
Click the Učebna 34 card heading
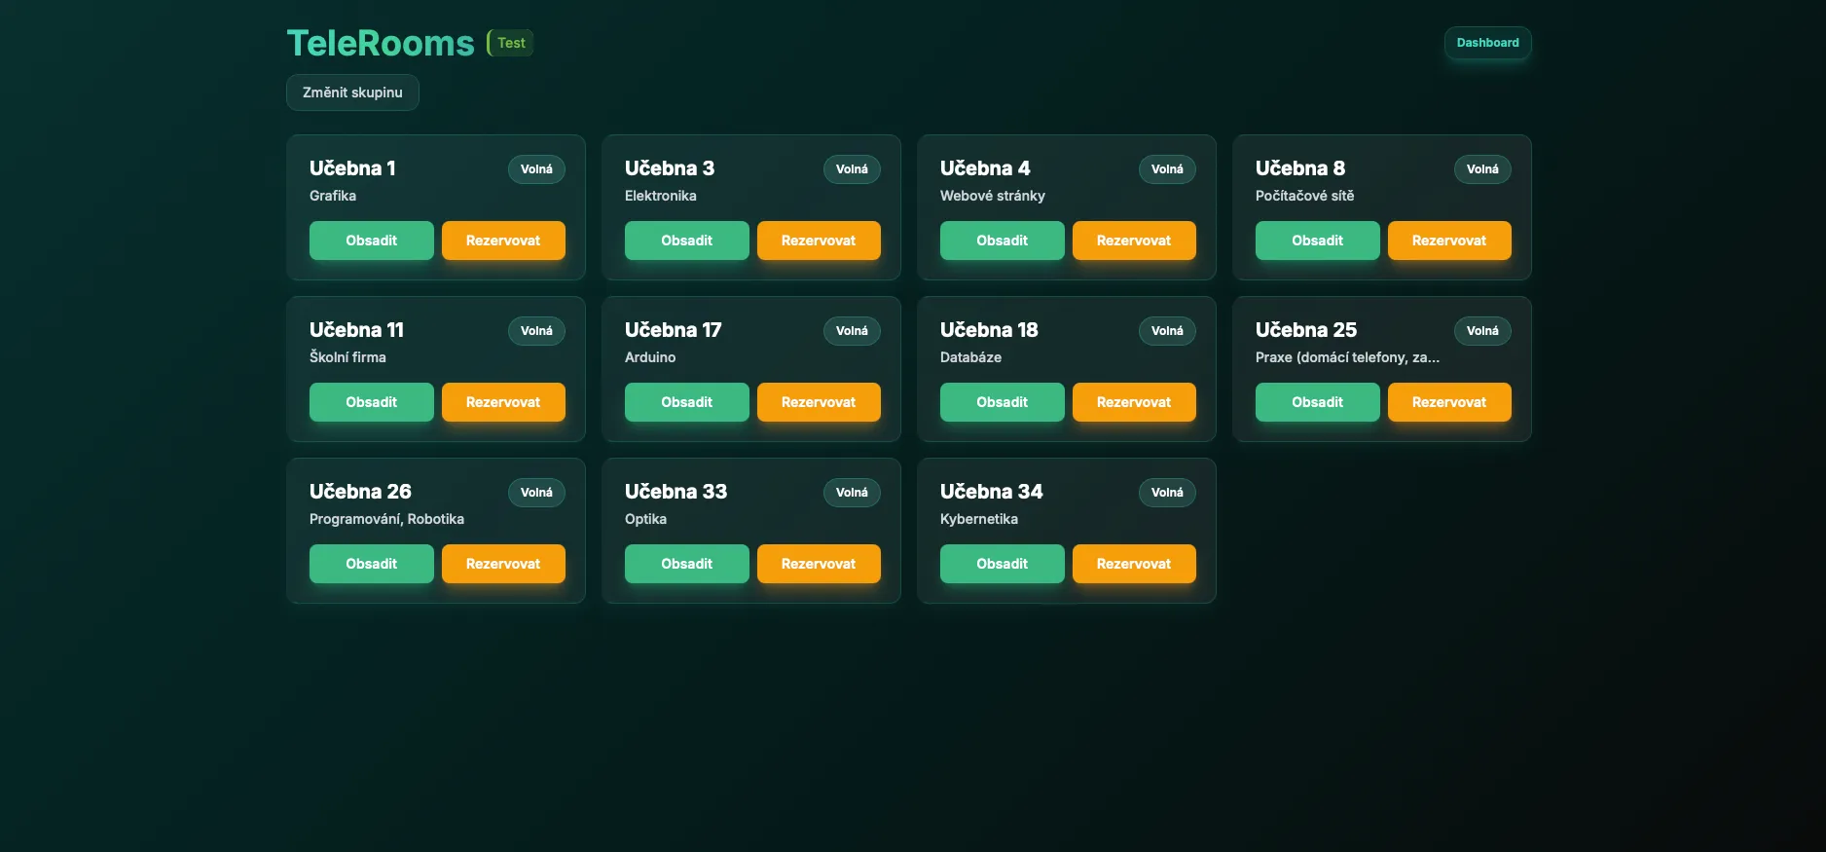pyautogui.click(x=991, y=492)
